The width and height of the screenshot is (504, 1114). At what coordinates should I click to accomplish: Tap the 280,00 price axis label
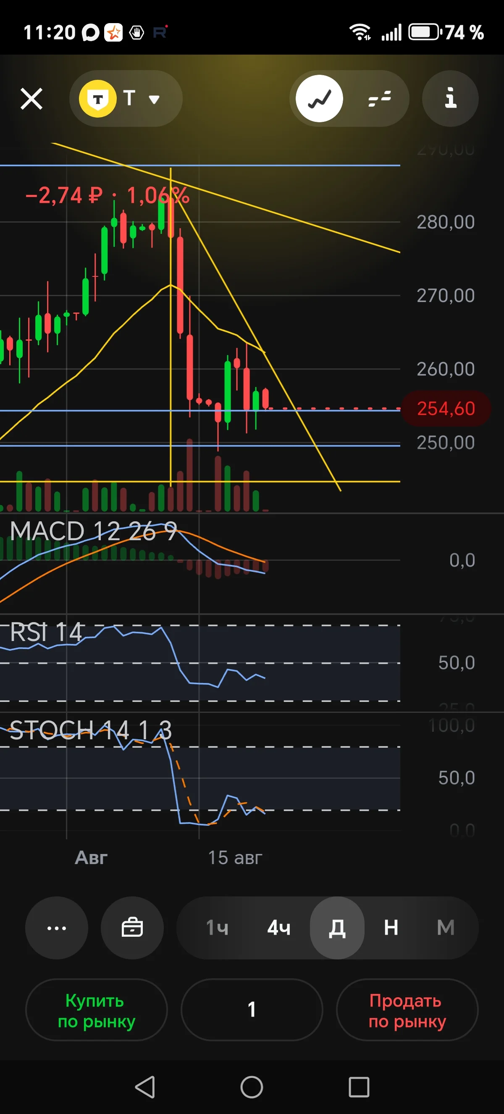click(x=446, y=222)
